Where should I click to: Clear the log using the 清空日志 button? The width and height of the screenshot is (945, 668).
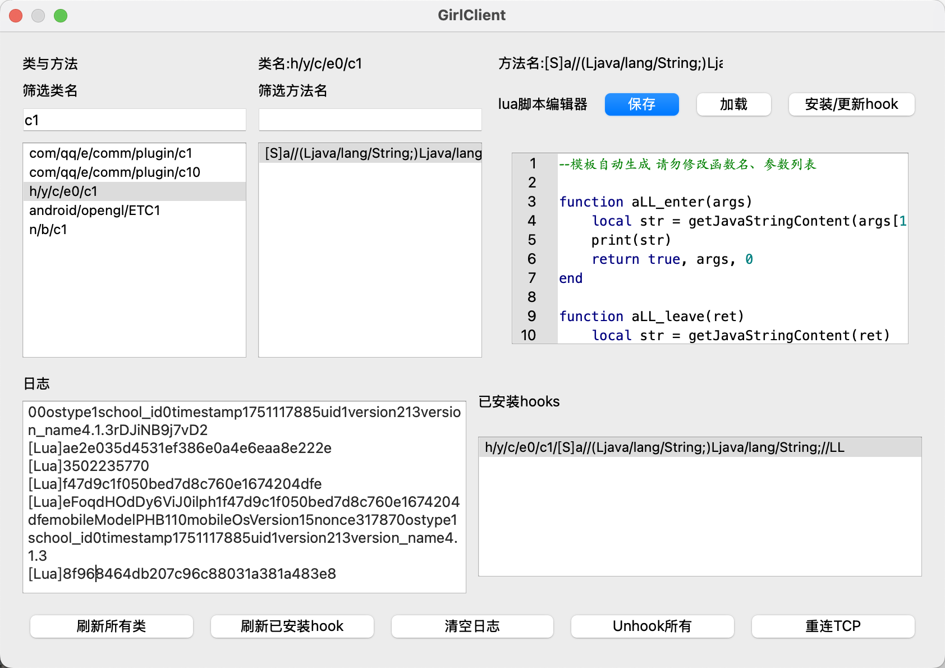click(472, 626)
